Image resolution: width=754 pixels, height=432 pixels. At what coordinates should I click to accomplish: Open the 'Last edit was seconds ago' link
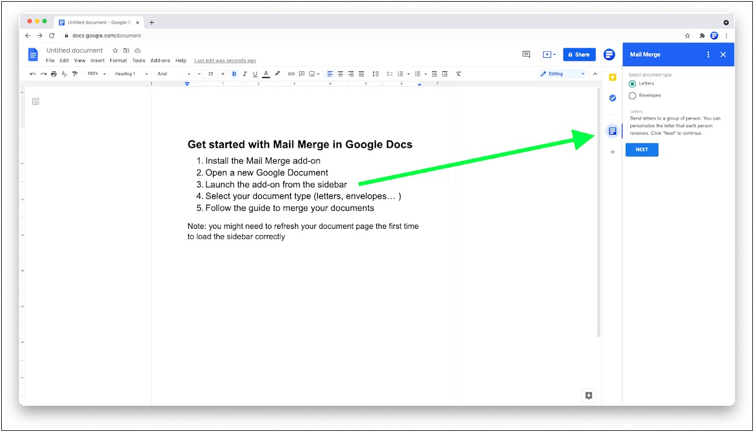(x=225, y=60)
